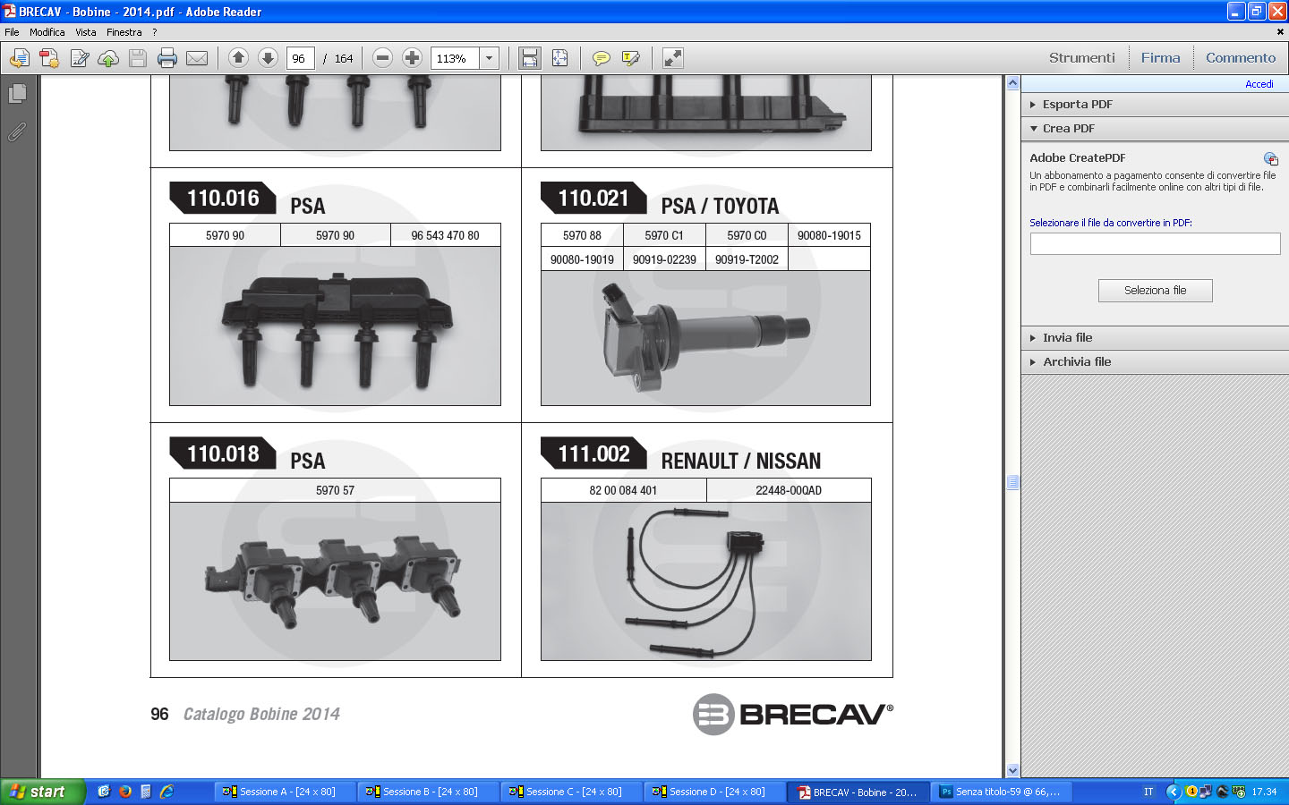1289x805 pixels.
Task: Click the document scrollbar up arrow
Action: pos(1012,83)
